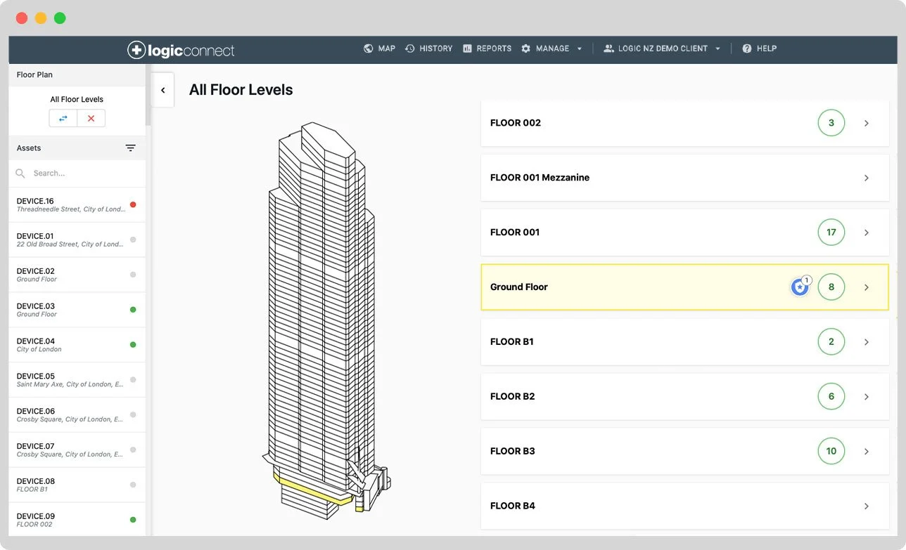Expand the FLOOR 001 Mezzanine row chevron
Screen dimensions: 906x550
[867, 178]
